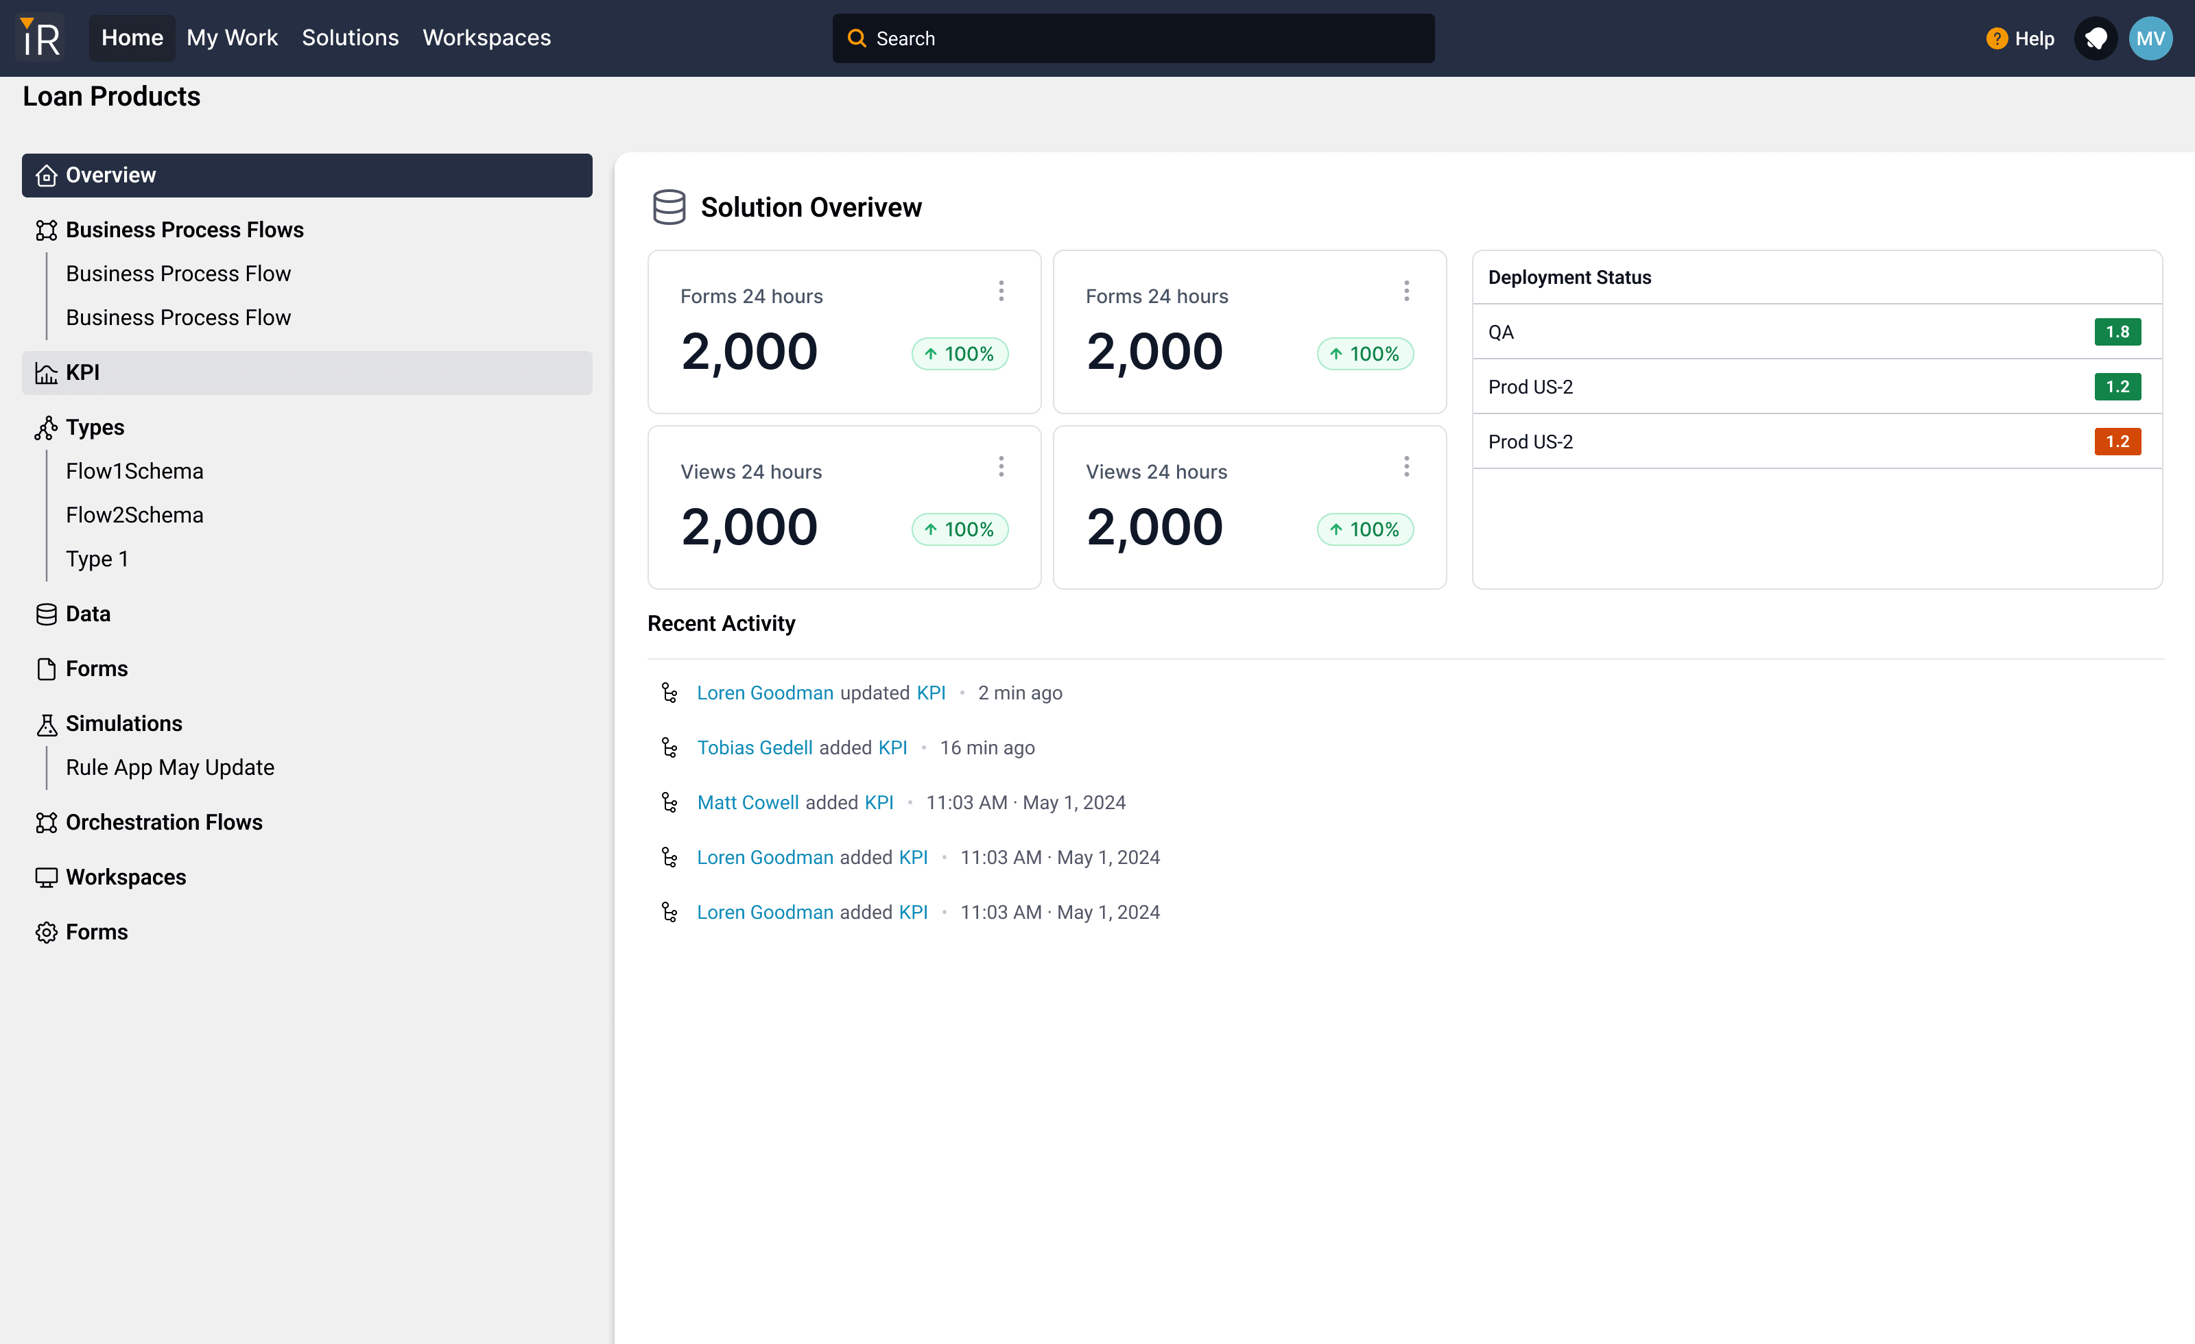Screen dimensions: 2195x1344
Task: Open options menu on second Forms 24 hours card
Action: (1407, 291)
